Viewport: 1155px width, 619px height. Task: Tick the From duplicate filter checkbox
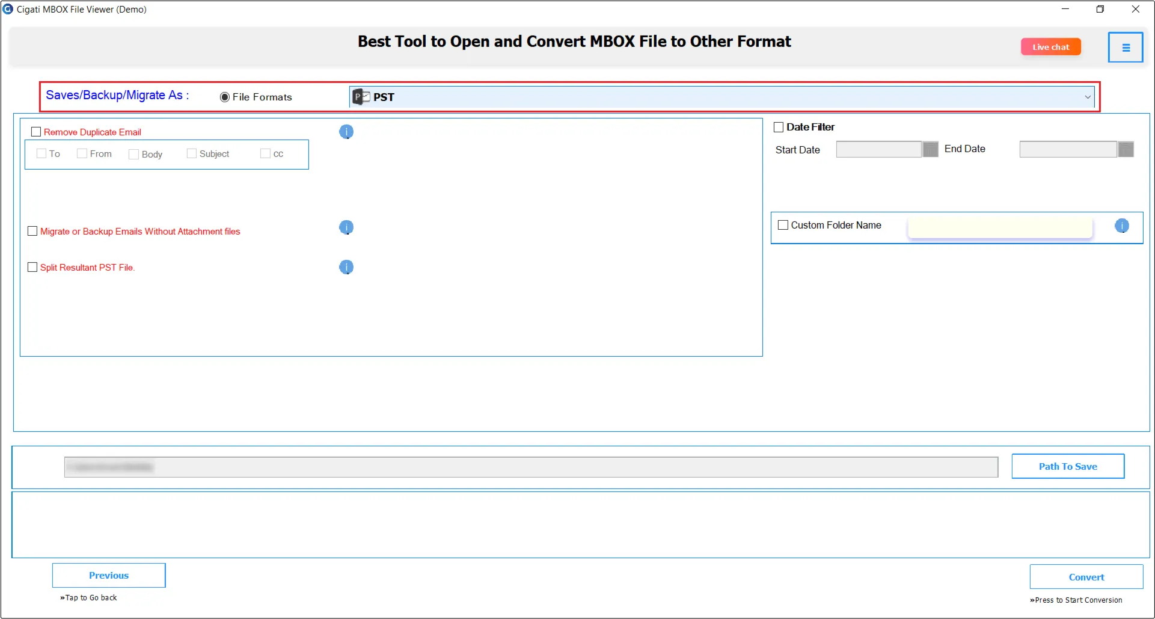(82, 153)
